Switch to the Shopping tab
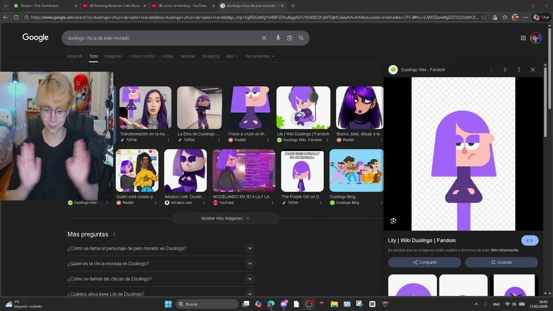The height and width of the screenshot is (311, 553). click(x=210, y=56)
